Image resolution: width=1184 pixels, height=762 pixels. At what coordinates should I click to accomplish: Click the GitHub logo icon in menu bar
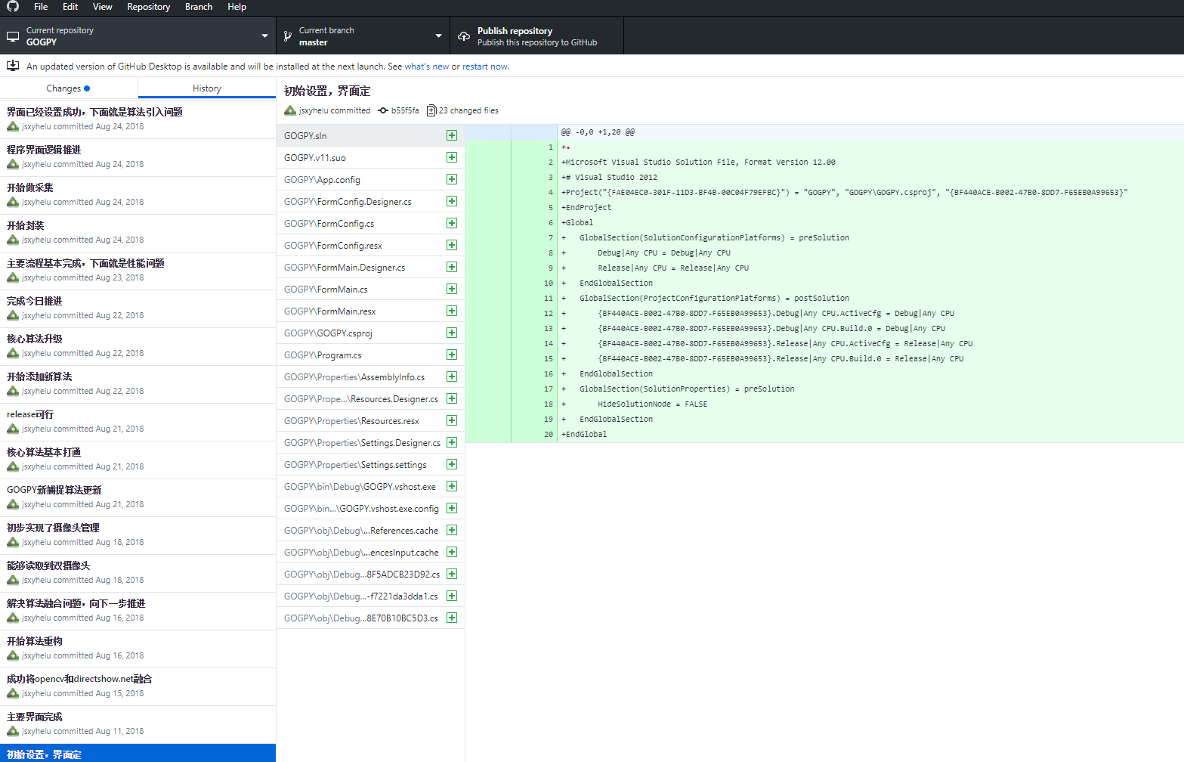(x=13, y=7)
